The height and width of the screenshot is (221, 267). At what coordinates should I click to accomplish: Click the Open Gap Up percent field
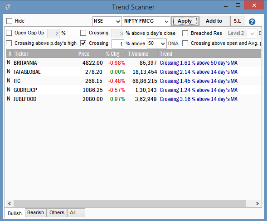(53, 34)
